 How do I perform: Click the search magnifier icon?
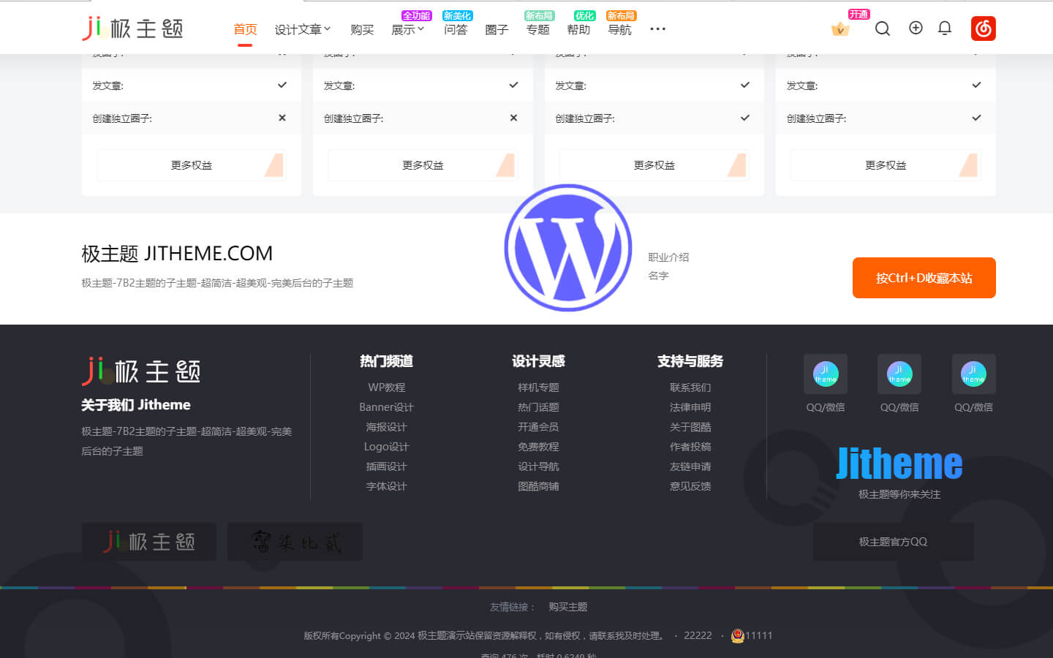pos(883,29)
